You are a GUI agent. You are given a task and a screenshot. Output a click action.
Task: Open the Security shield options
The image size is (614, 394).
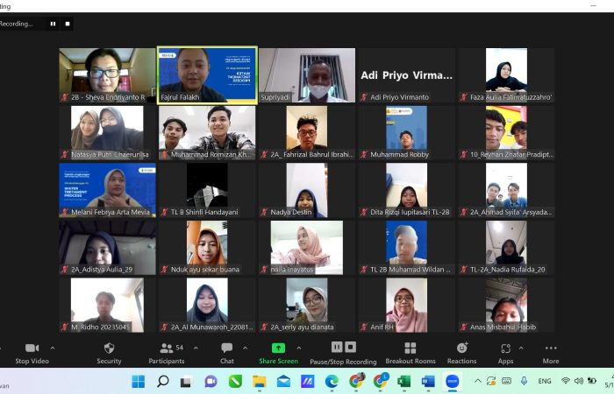[x=109, y=348]
